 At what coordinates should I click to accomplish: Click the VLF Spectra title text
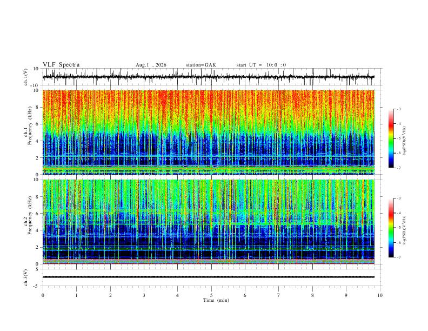click(x=61, y=65)
